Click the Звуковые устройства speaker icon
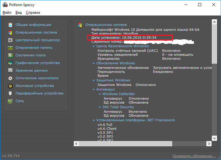The image size is (221, 160). pos(10,86)
